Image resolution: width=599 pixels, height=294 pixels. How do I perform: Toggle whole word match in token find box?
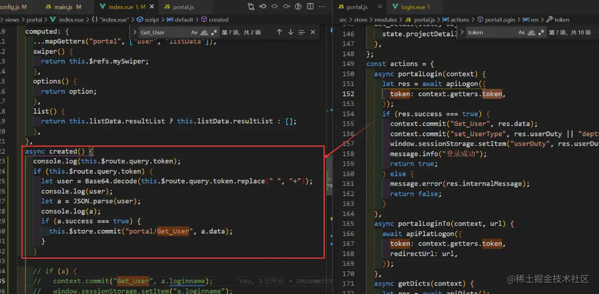point(531,32)
